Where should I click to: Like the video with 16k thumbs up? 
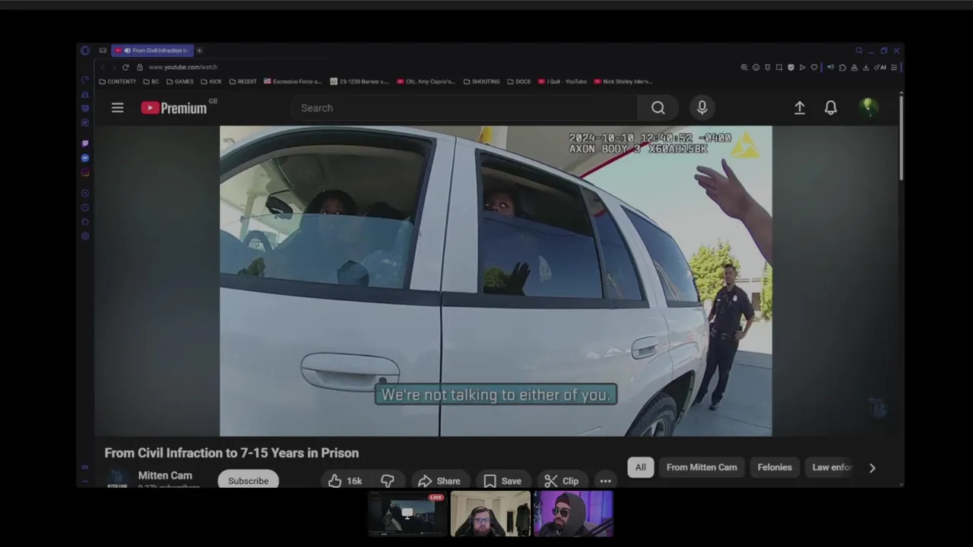(x=345, y=481)
